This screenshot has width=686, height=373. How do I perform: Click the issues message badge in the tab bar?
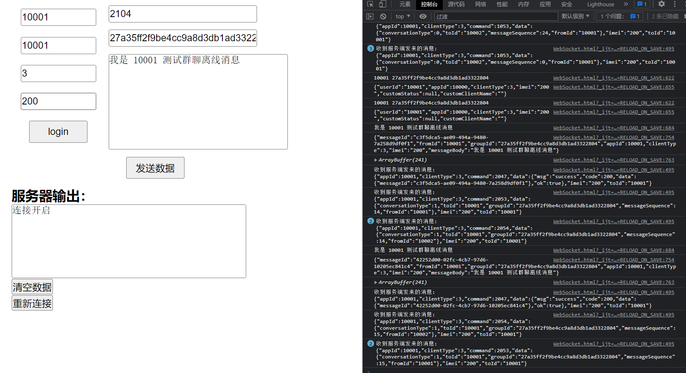642,4
